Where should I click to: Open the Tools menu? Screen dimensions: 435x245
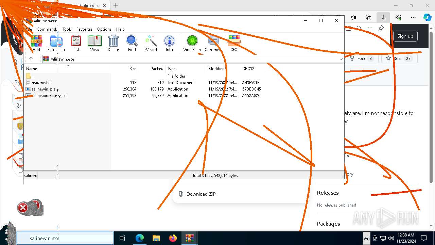click(x=67, y=29)
